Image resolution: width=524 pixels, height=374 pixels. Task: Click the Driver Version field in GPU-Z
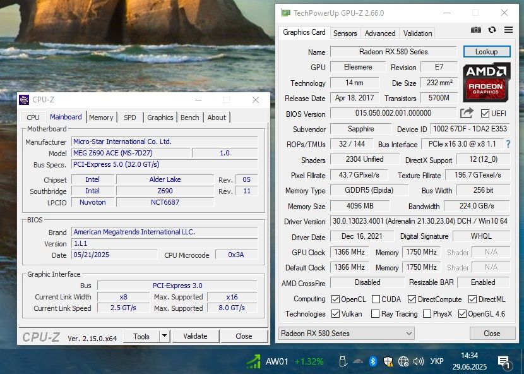[x=420, y=221]
